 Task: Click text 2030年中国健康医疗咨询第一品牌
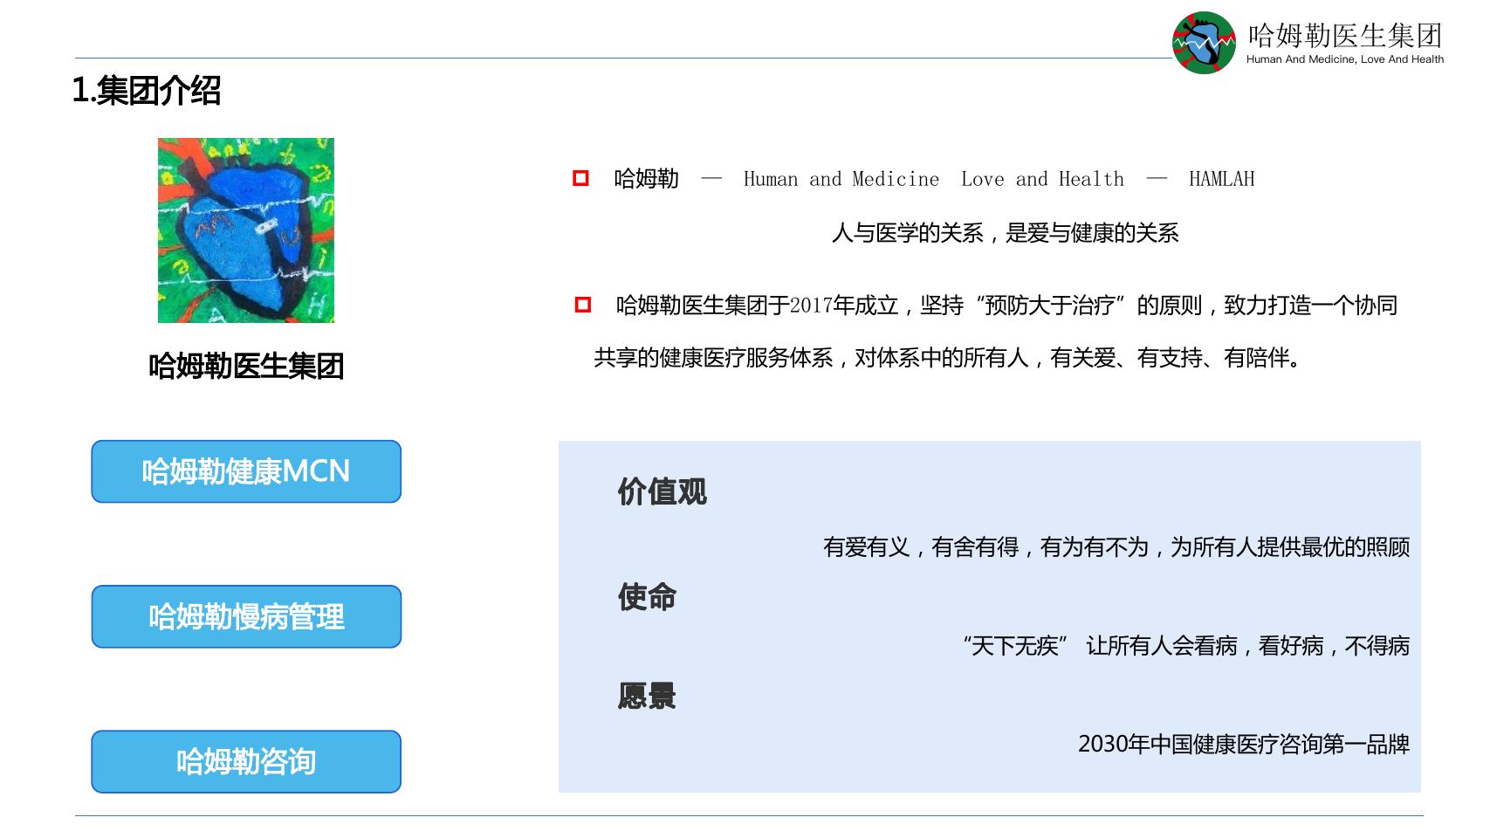[x=1245, y=745]
